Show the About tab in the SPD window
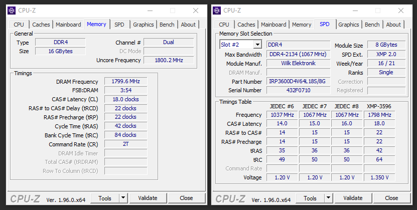 click(393, 25)
